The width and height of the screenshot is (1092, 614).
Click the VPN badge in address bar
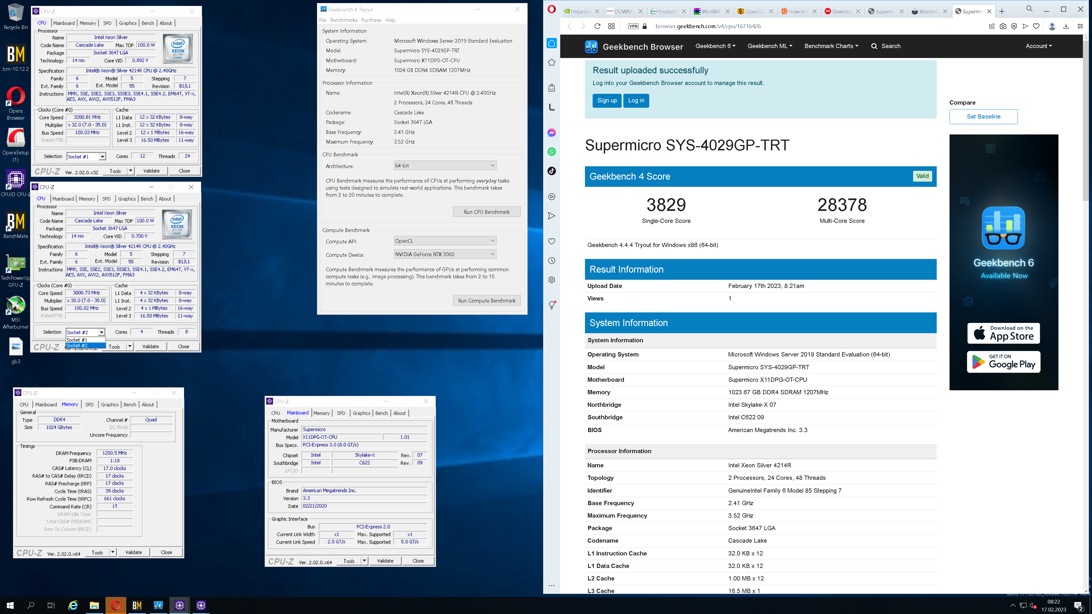tap(633, 26)
